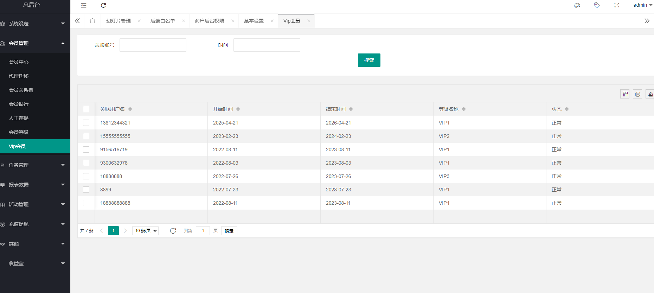Open the theme palette icon
Image resolution: width=654 pixels, height=293 pixels.
coord(577,5)
